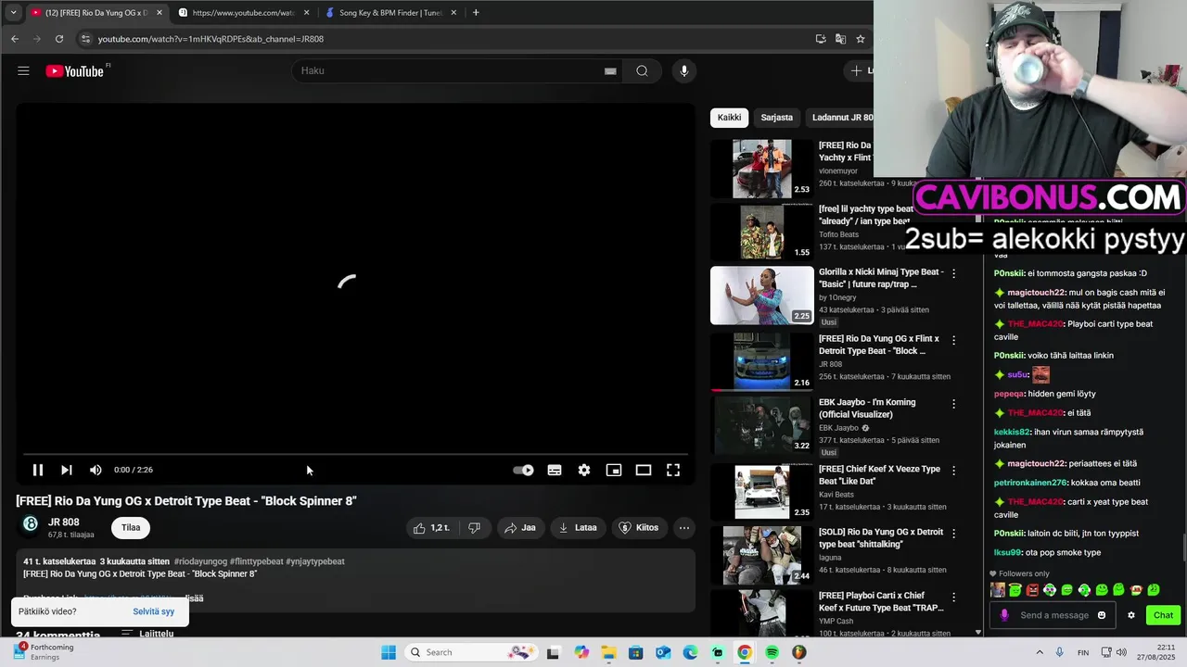
Task: Download video using Lataa button
Action: point(578,528)
